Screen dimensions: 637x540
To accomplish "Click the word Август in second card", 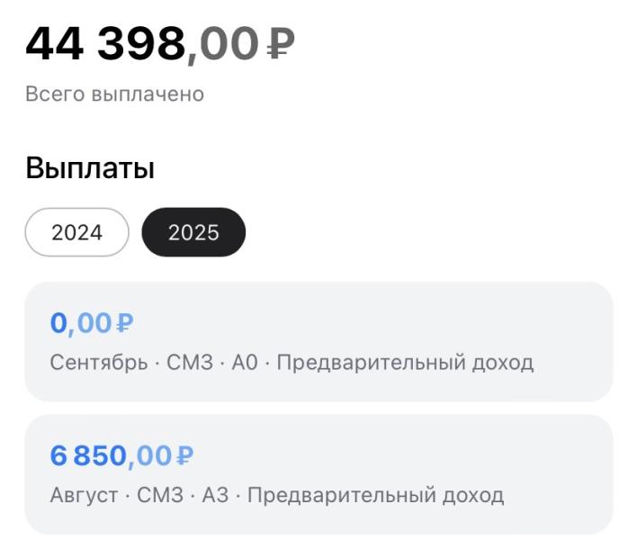I will click(x=84, y=495).
